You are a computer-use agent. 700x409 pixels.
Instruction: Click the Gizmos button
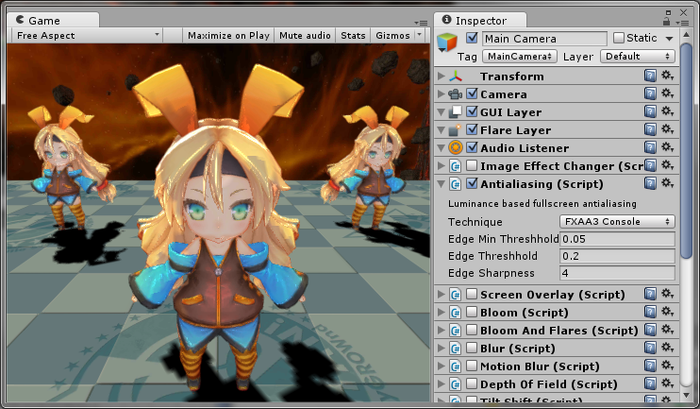click(392, 35)
